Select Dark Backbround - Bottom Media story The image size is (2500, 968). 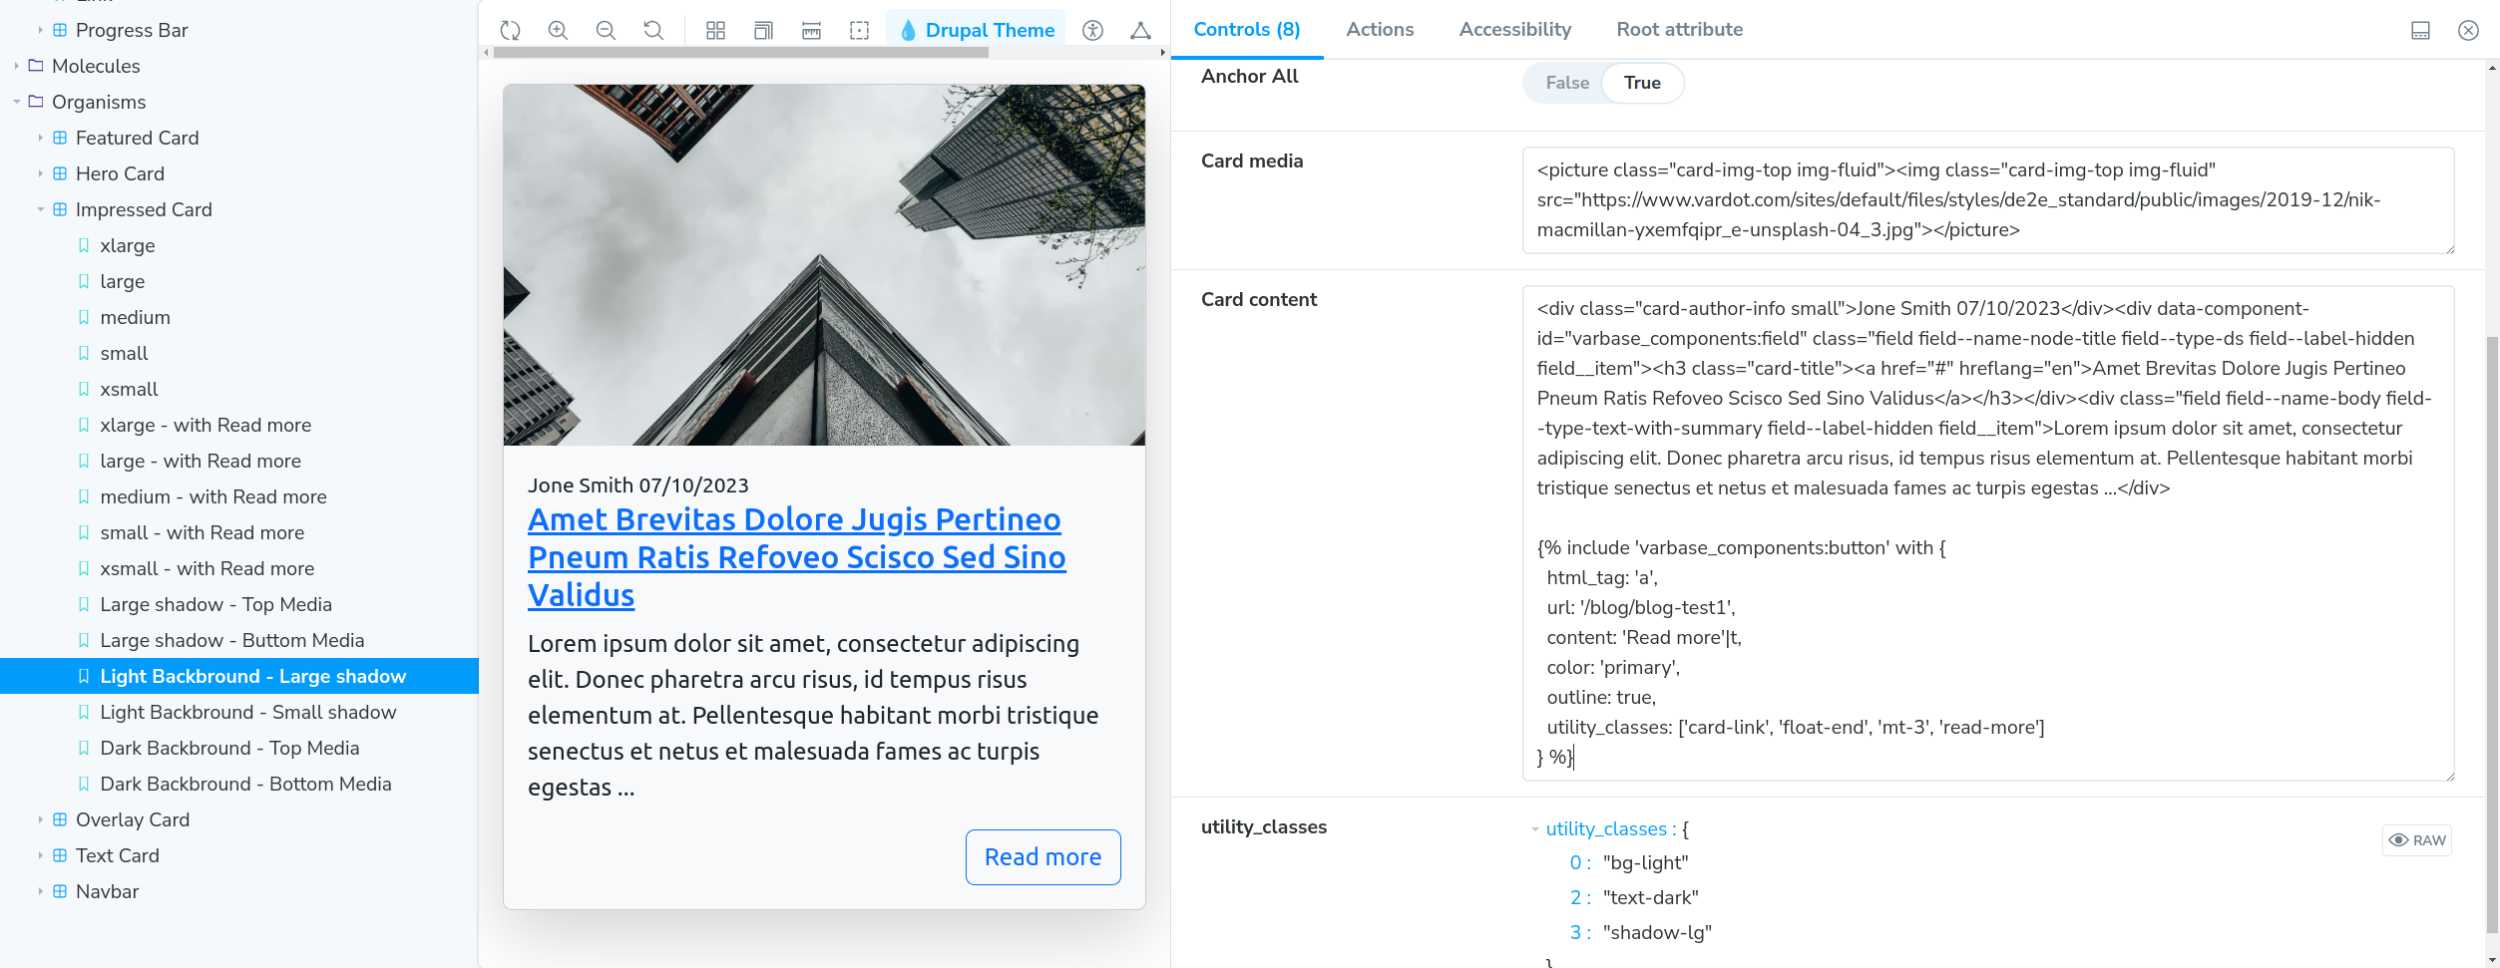(x=245, y=784)
